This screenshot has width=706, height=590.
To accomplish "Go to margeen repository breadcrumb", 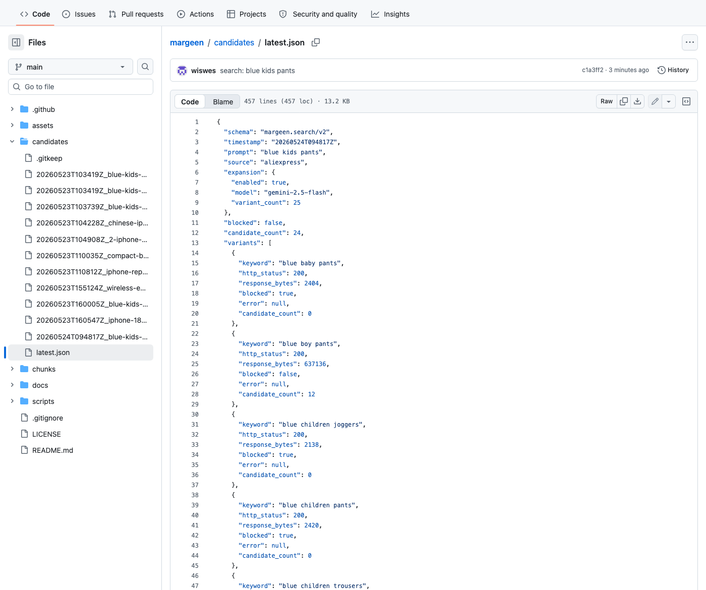I will (x=187, y=42).
